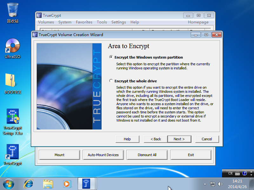Viewport: 254px width, 190px height.
Task: Click the volume speaker tray icon
Action: tap(220, 184)
